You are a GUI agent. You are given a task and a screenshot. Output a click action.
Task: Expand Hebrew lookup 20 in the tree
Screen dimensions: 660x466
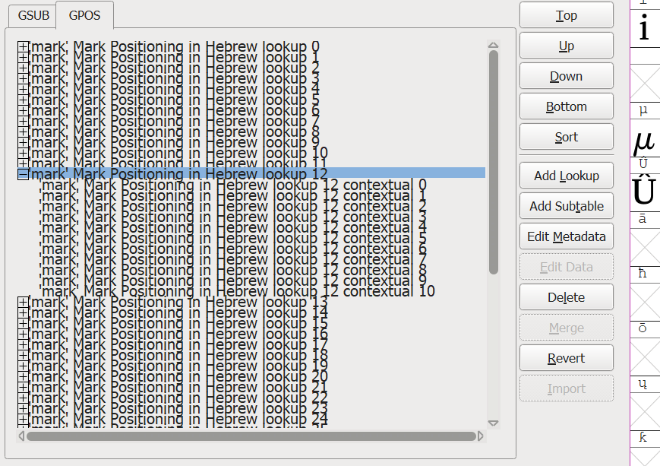click(23, 376)
